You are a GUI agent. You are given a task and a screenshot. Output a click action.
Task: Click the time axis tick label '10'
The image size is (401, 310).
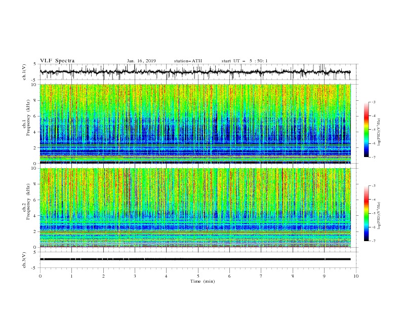click(x=356, y=276)
